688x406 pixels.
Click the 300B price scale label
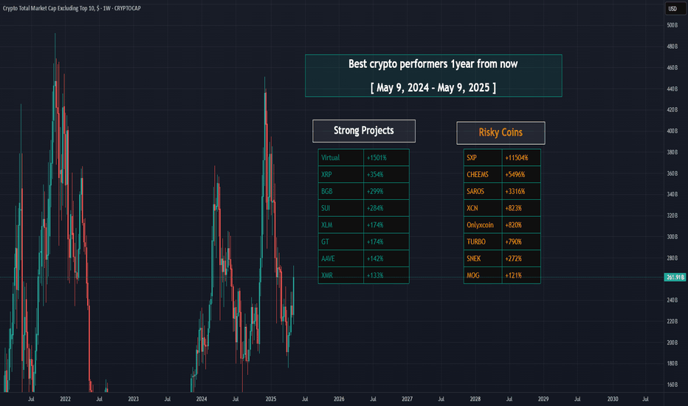tap(672, 237)
